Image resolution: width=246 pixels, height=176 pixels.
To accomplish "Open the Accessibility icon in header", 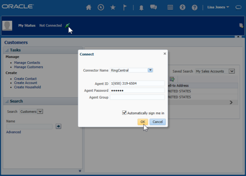I will point(182,7).
